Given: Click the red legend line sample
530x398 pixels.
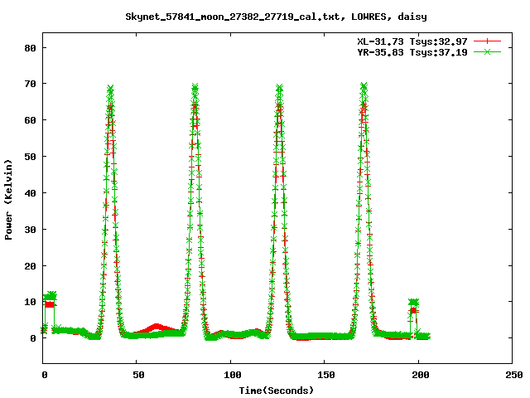Looking at the screenshot, I should (x=487, y=41).
